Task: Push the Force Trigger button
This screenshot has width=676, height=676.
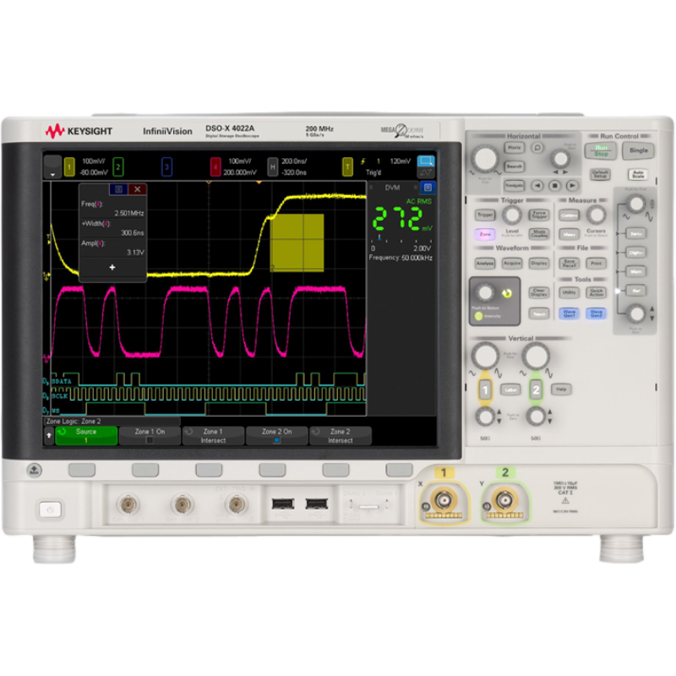Action: (539, 215)
